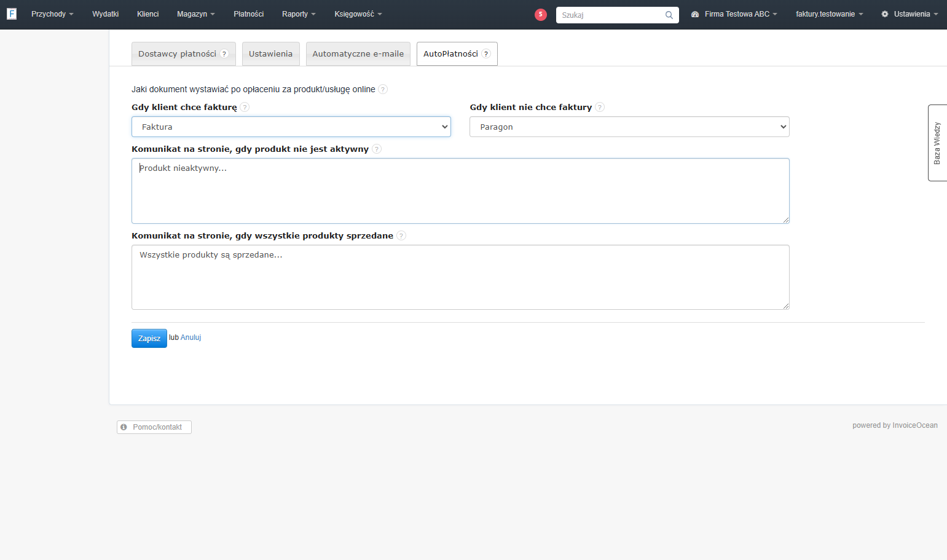The height and width of the screenshot is (560, 947).
Task: Expand the Raporty menu
Action: coord(299,14)
